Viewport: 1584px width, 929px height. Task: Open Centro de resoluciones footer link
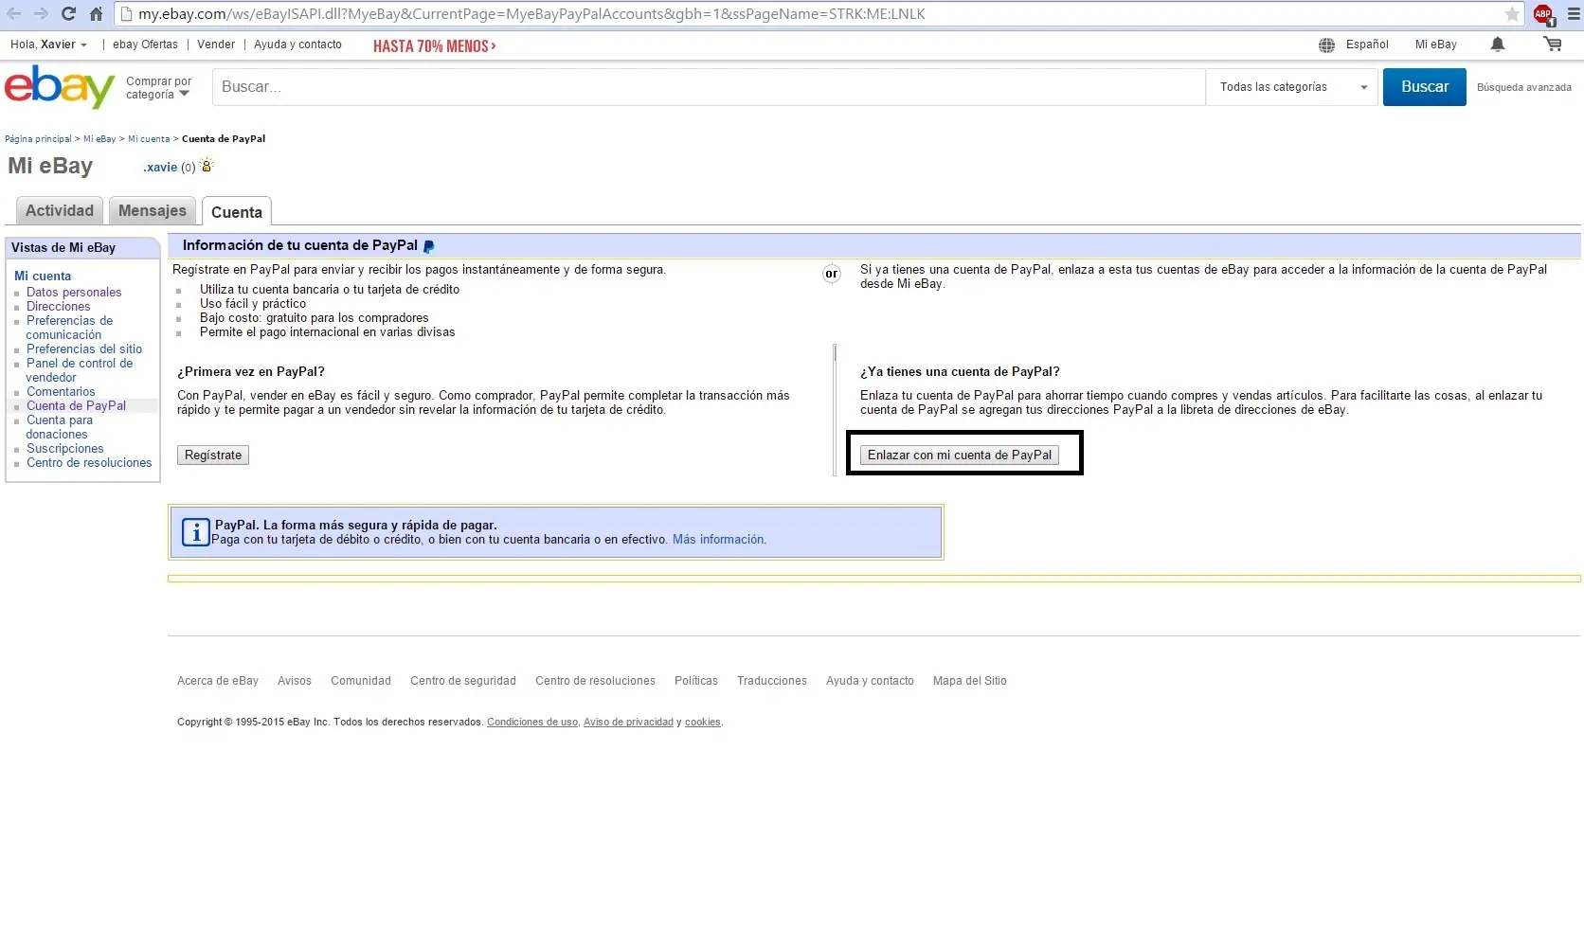pyautogui.click(x=595, y=681)
